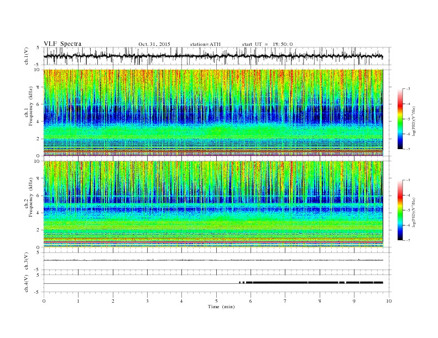Click the 'VLF Spectra' title text
438x338 pixels.
tap(62, 44)
